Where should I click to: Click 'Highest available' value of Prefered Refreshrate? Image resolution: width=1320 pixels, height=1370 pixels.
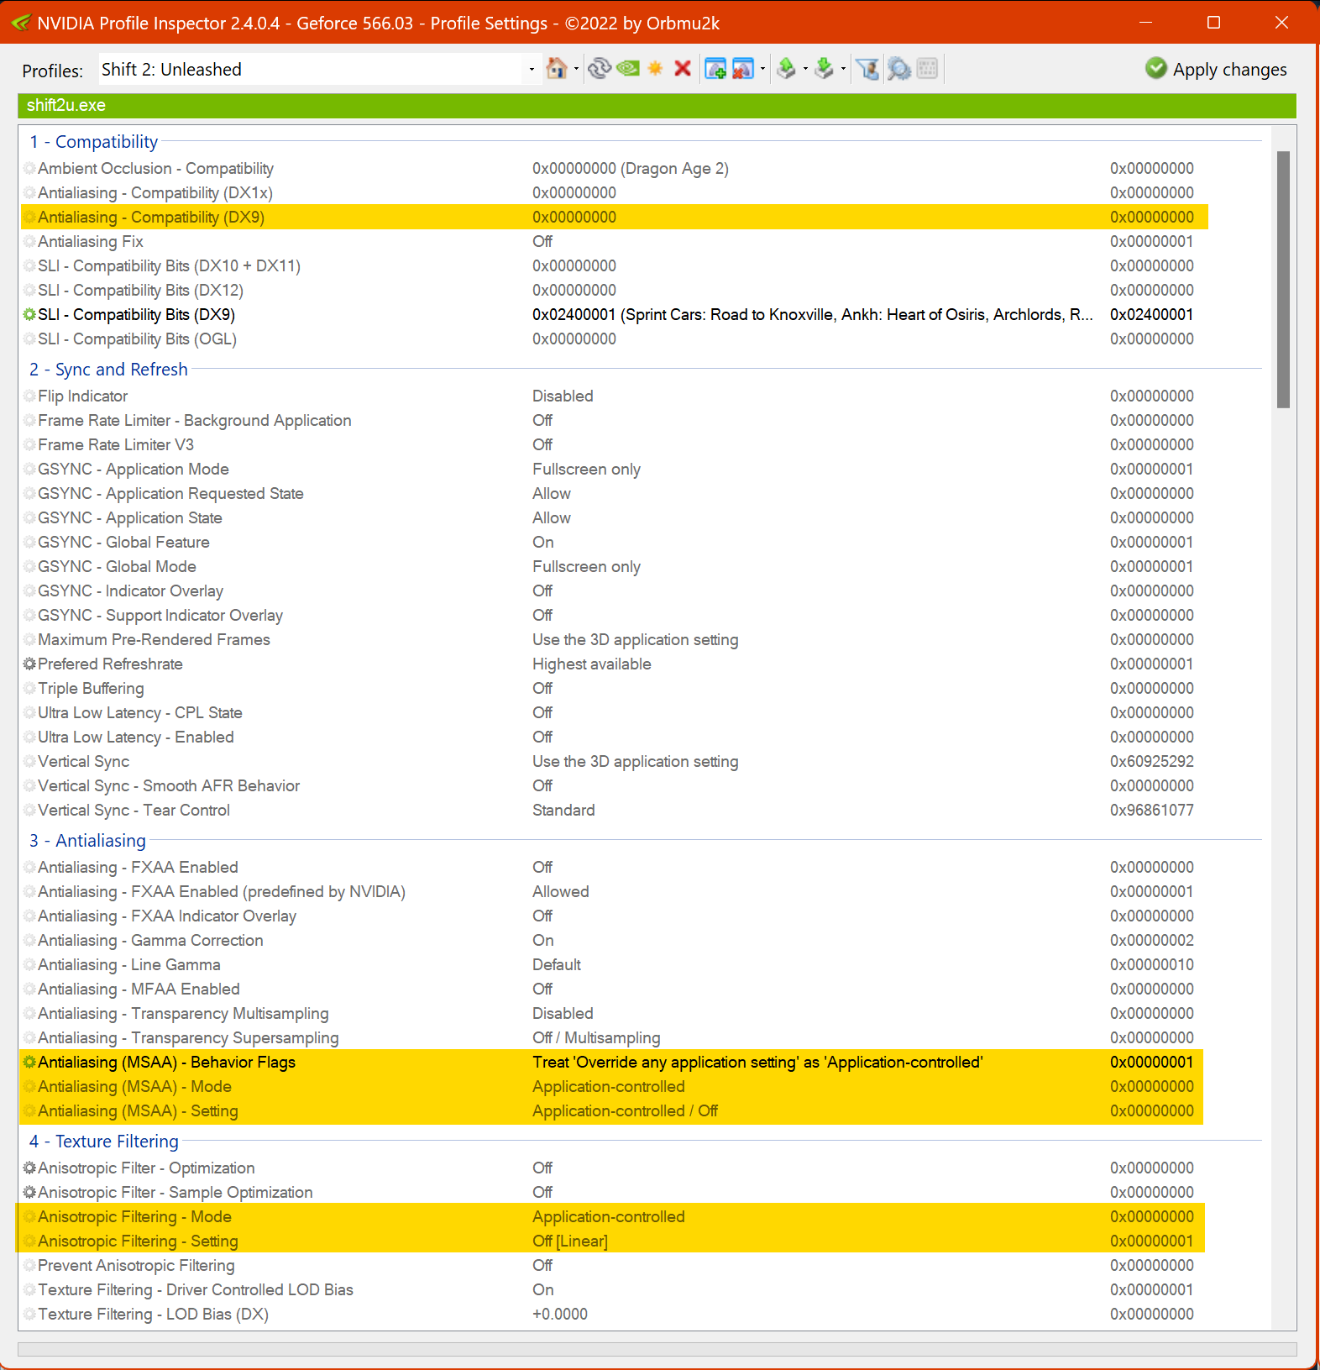(x=592, y=664)
